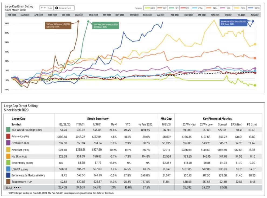The image size is (267, 198).
Task: Click FEB 2020 on the timeline axis
Action: coord(12,15)
